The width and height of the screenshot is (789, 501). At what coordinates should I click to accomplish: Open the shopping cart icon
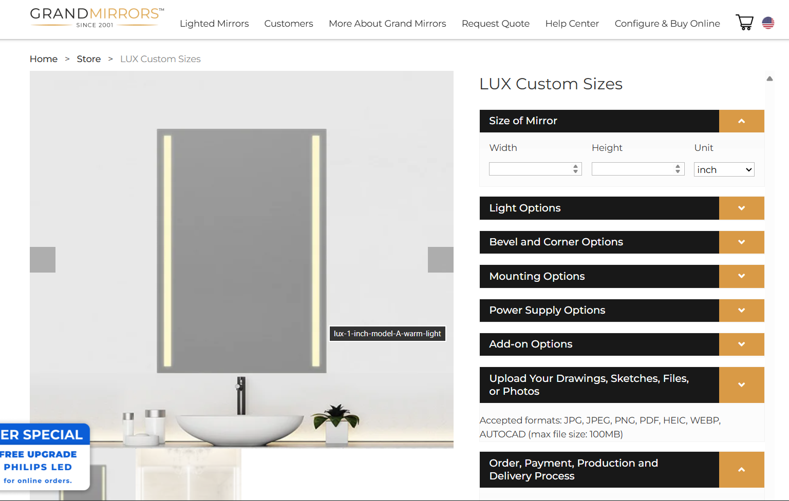click(744, 23)
